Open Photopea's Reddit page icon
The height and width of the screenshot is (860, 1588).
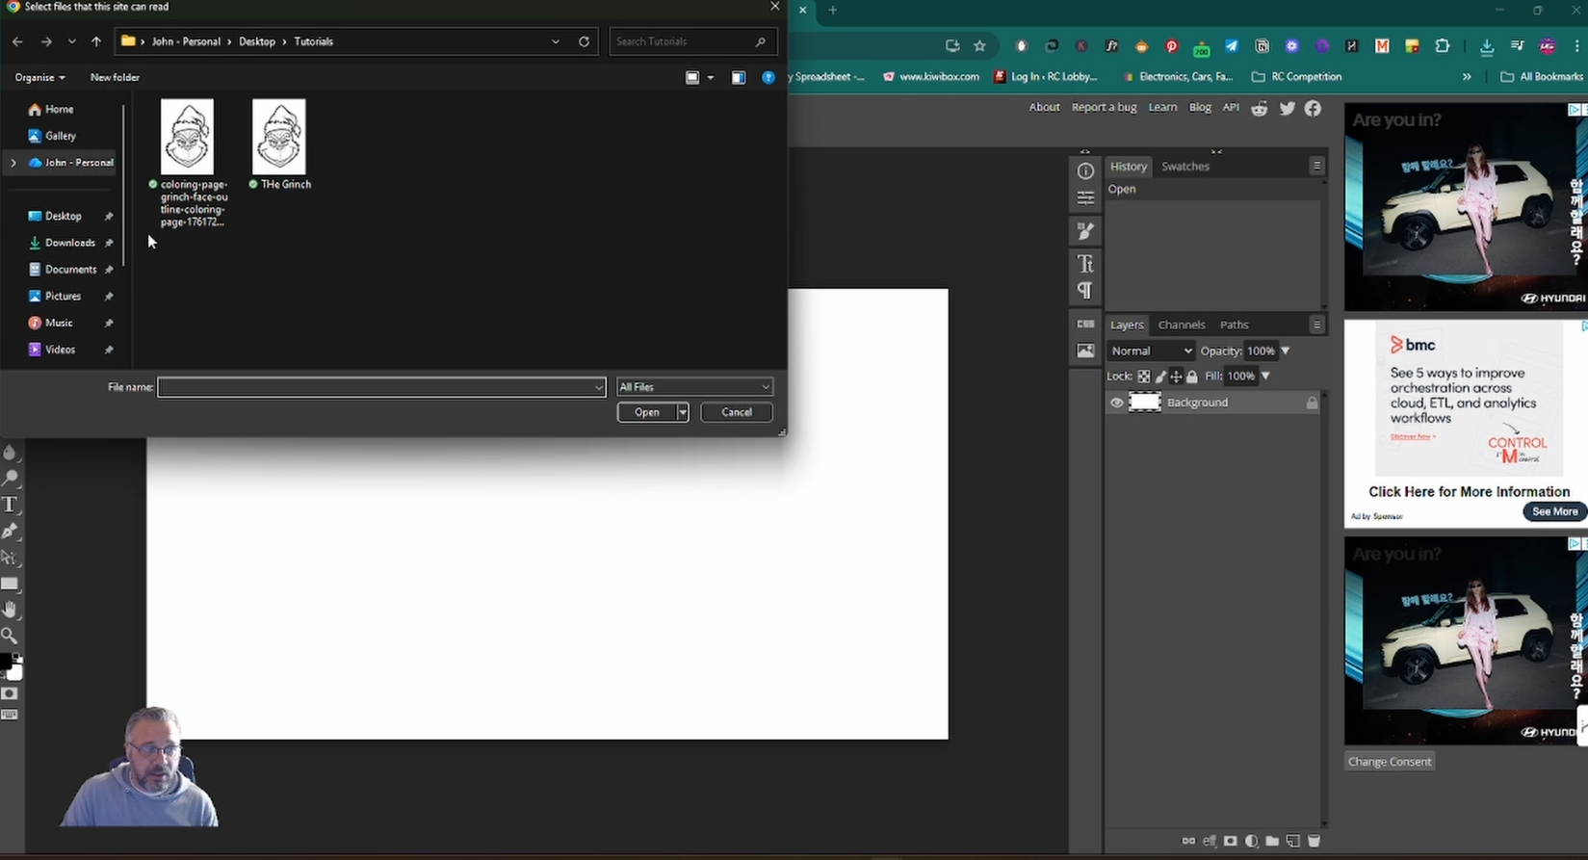(1260, 108)
